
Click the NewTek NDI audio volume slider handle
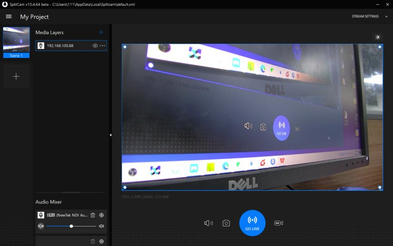pyautogui.click(x=72, y=226)
